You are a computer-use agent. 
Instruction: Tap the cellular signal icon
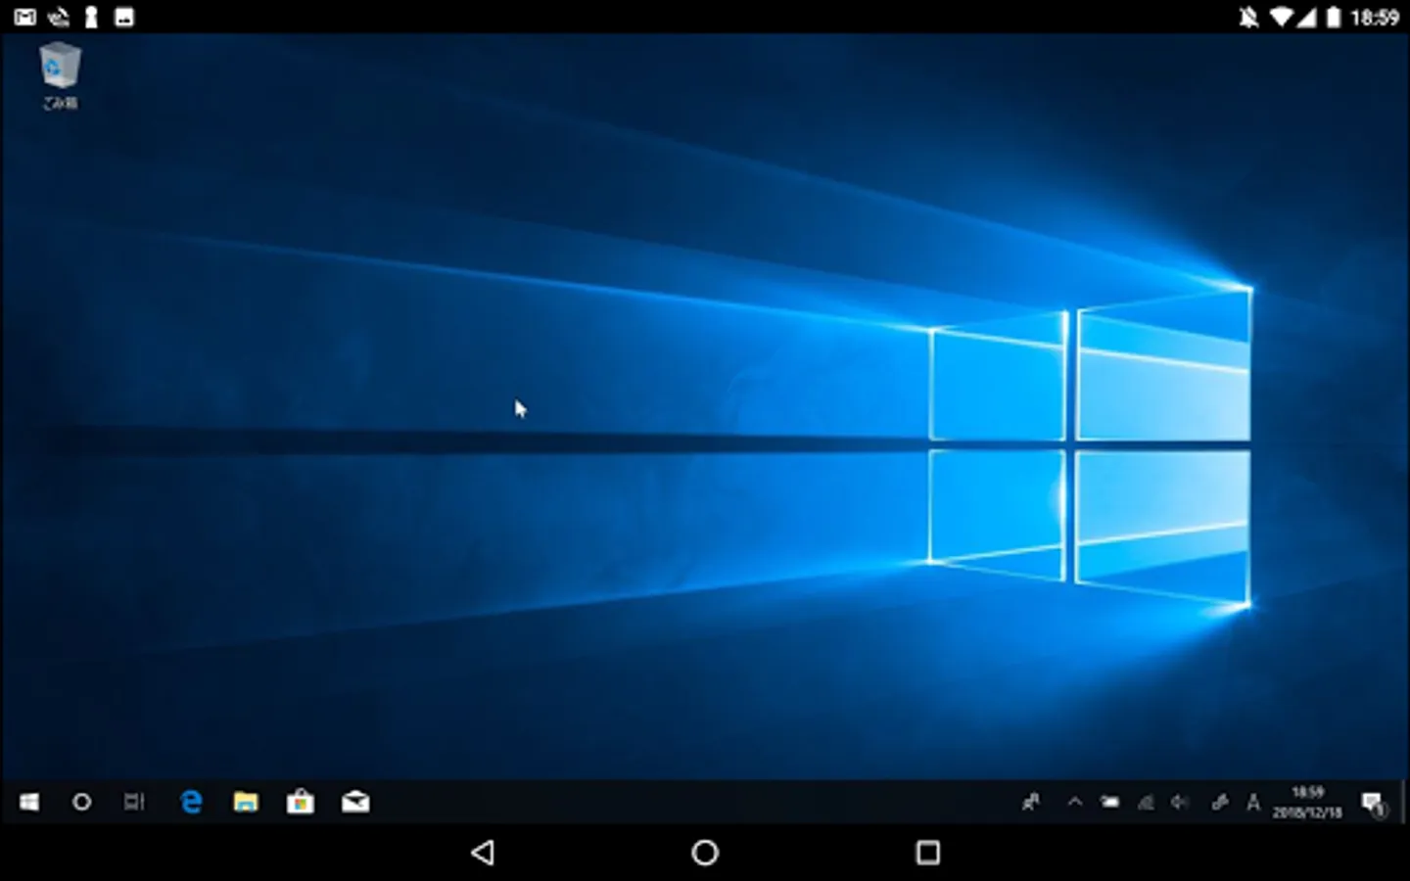1306,17
